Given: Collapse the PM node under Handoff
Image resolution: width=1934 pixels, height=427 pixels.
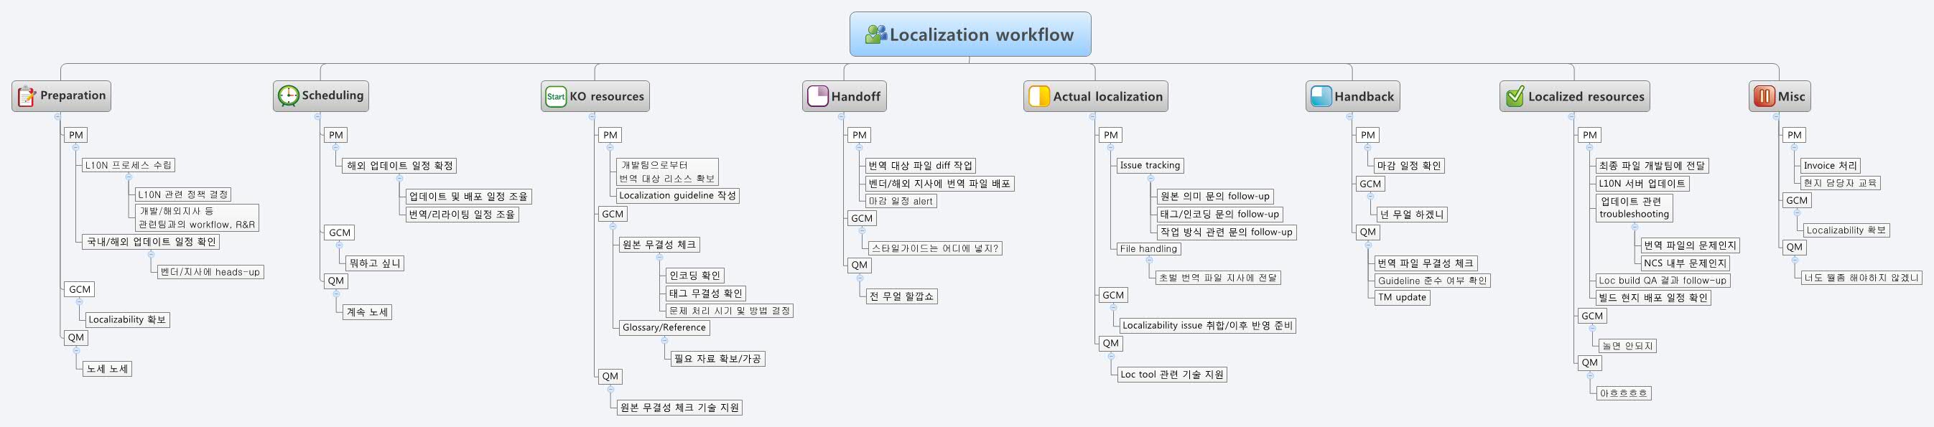Looking at the screenshot, I should [x=861, y=147].
